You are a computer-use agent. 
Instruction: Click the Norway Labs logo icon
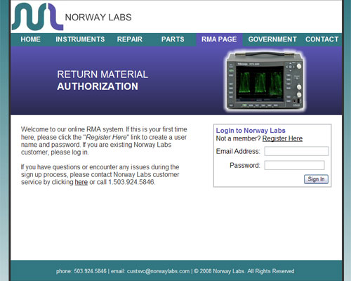pyautogui.click(x=37, y=17)
